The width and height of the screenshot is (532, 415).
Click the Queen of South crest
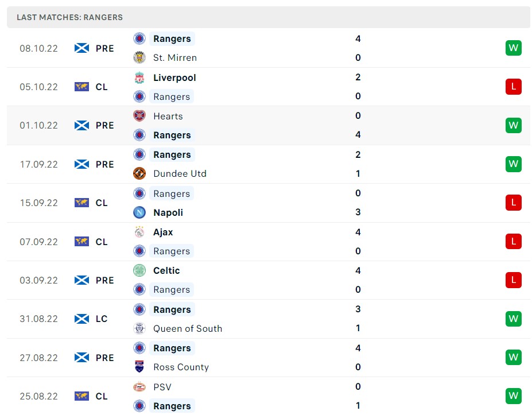139,328
